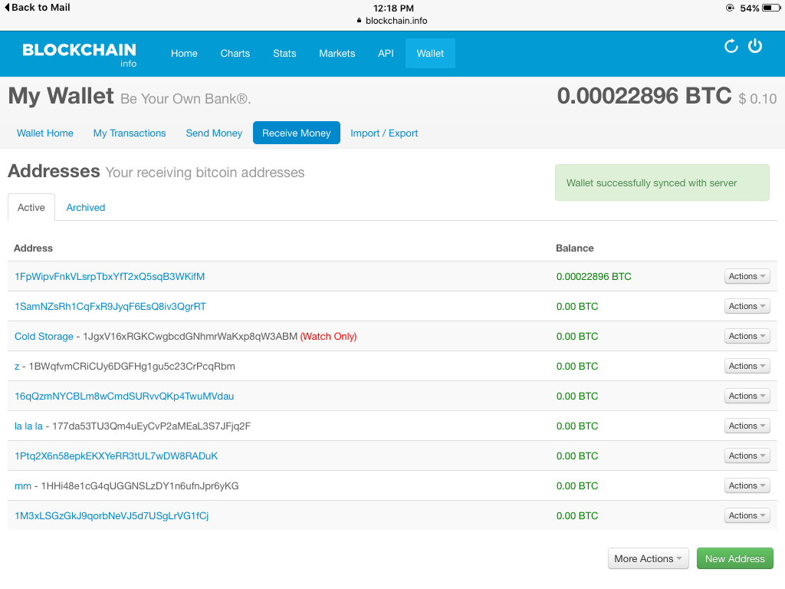Switch to the Active addresses tab
Viewport: 785px width, 589px height.
(x=31, y=207)
